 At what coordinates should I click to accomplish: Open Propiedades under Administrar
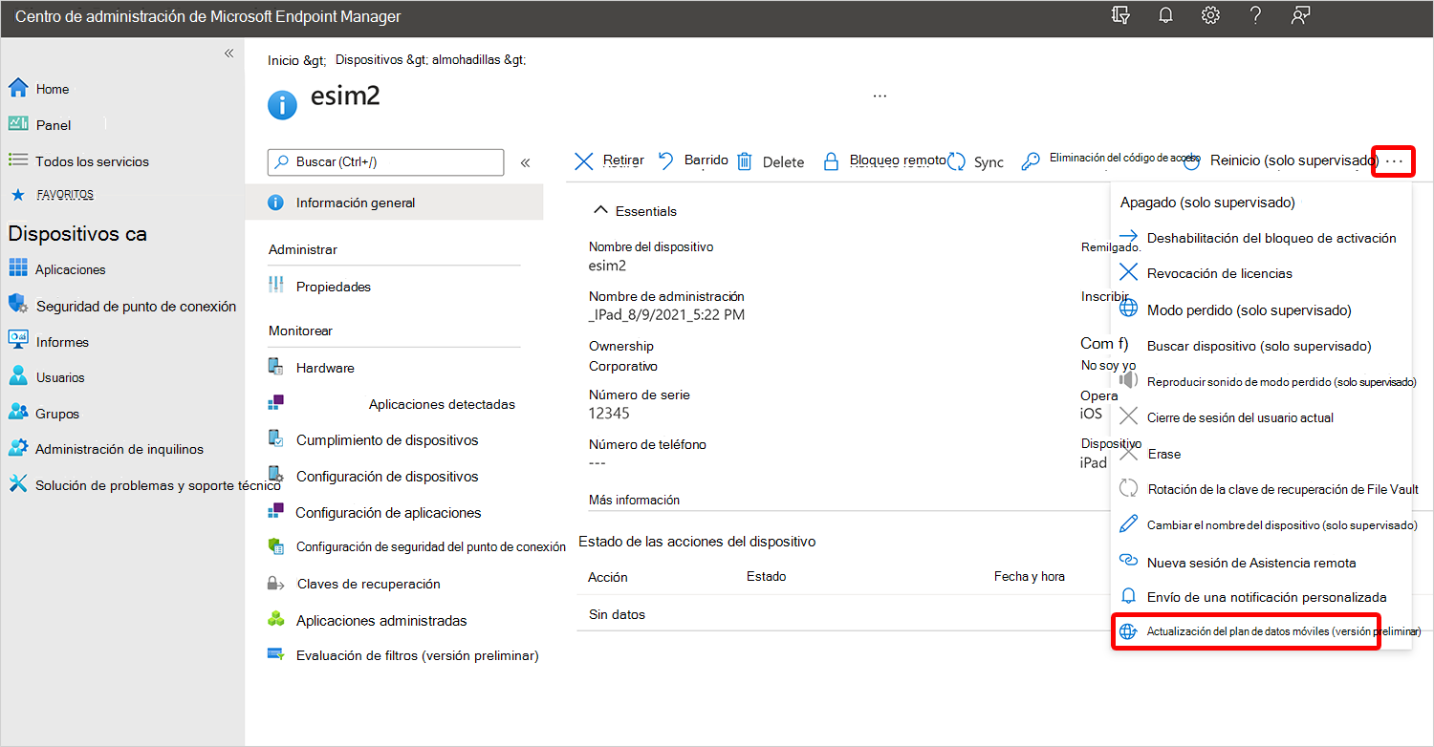[x=333, y=287]
